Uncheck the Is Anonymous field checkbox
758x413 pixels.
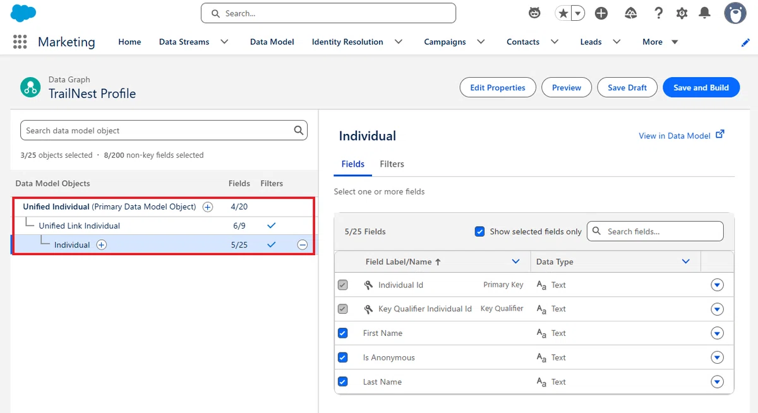point(343,357)
